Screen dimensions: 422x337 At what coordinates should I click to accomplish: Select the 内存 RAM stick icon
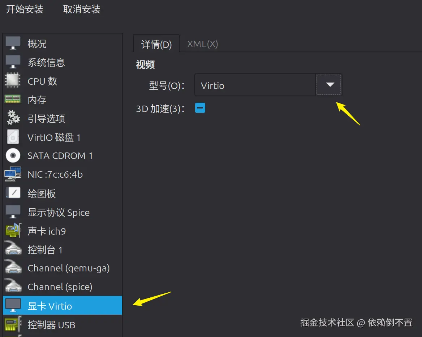(x=13, y=99)
